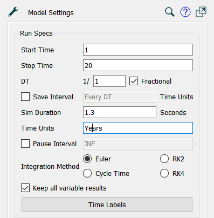Click the Sim Duration field

click(120, 112)
